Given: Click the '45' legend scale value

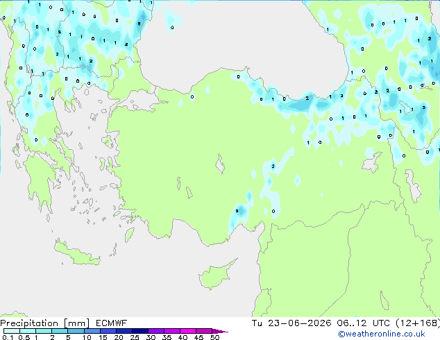Looking at the screenshot, I should pos(198,337).
